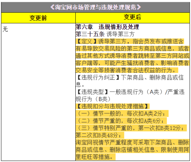
Task: Click the line starting 商品或信息、删除店铺
Action: 132,149
